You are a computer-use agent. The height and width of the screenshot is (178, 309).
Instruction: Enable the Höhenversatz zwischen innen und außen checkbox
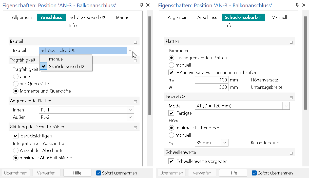coord(171,73)
